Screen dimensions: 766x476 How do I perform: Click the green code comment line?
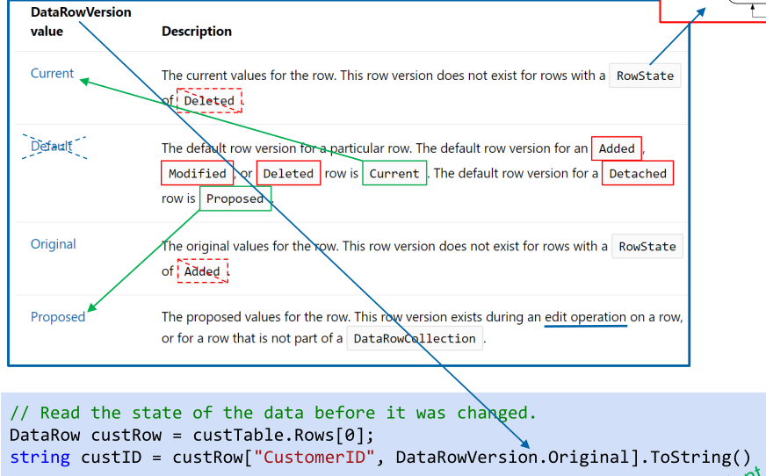pyautogui.click(x=272, y=413)
